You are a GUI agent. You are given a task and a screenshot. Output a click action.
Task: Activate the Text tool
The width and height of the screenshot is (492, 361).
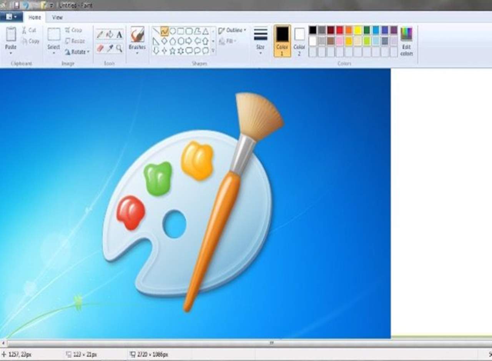pyautogui.click(x=120, y=35)
